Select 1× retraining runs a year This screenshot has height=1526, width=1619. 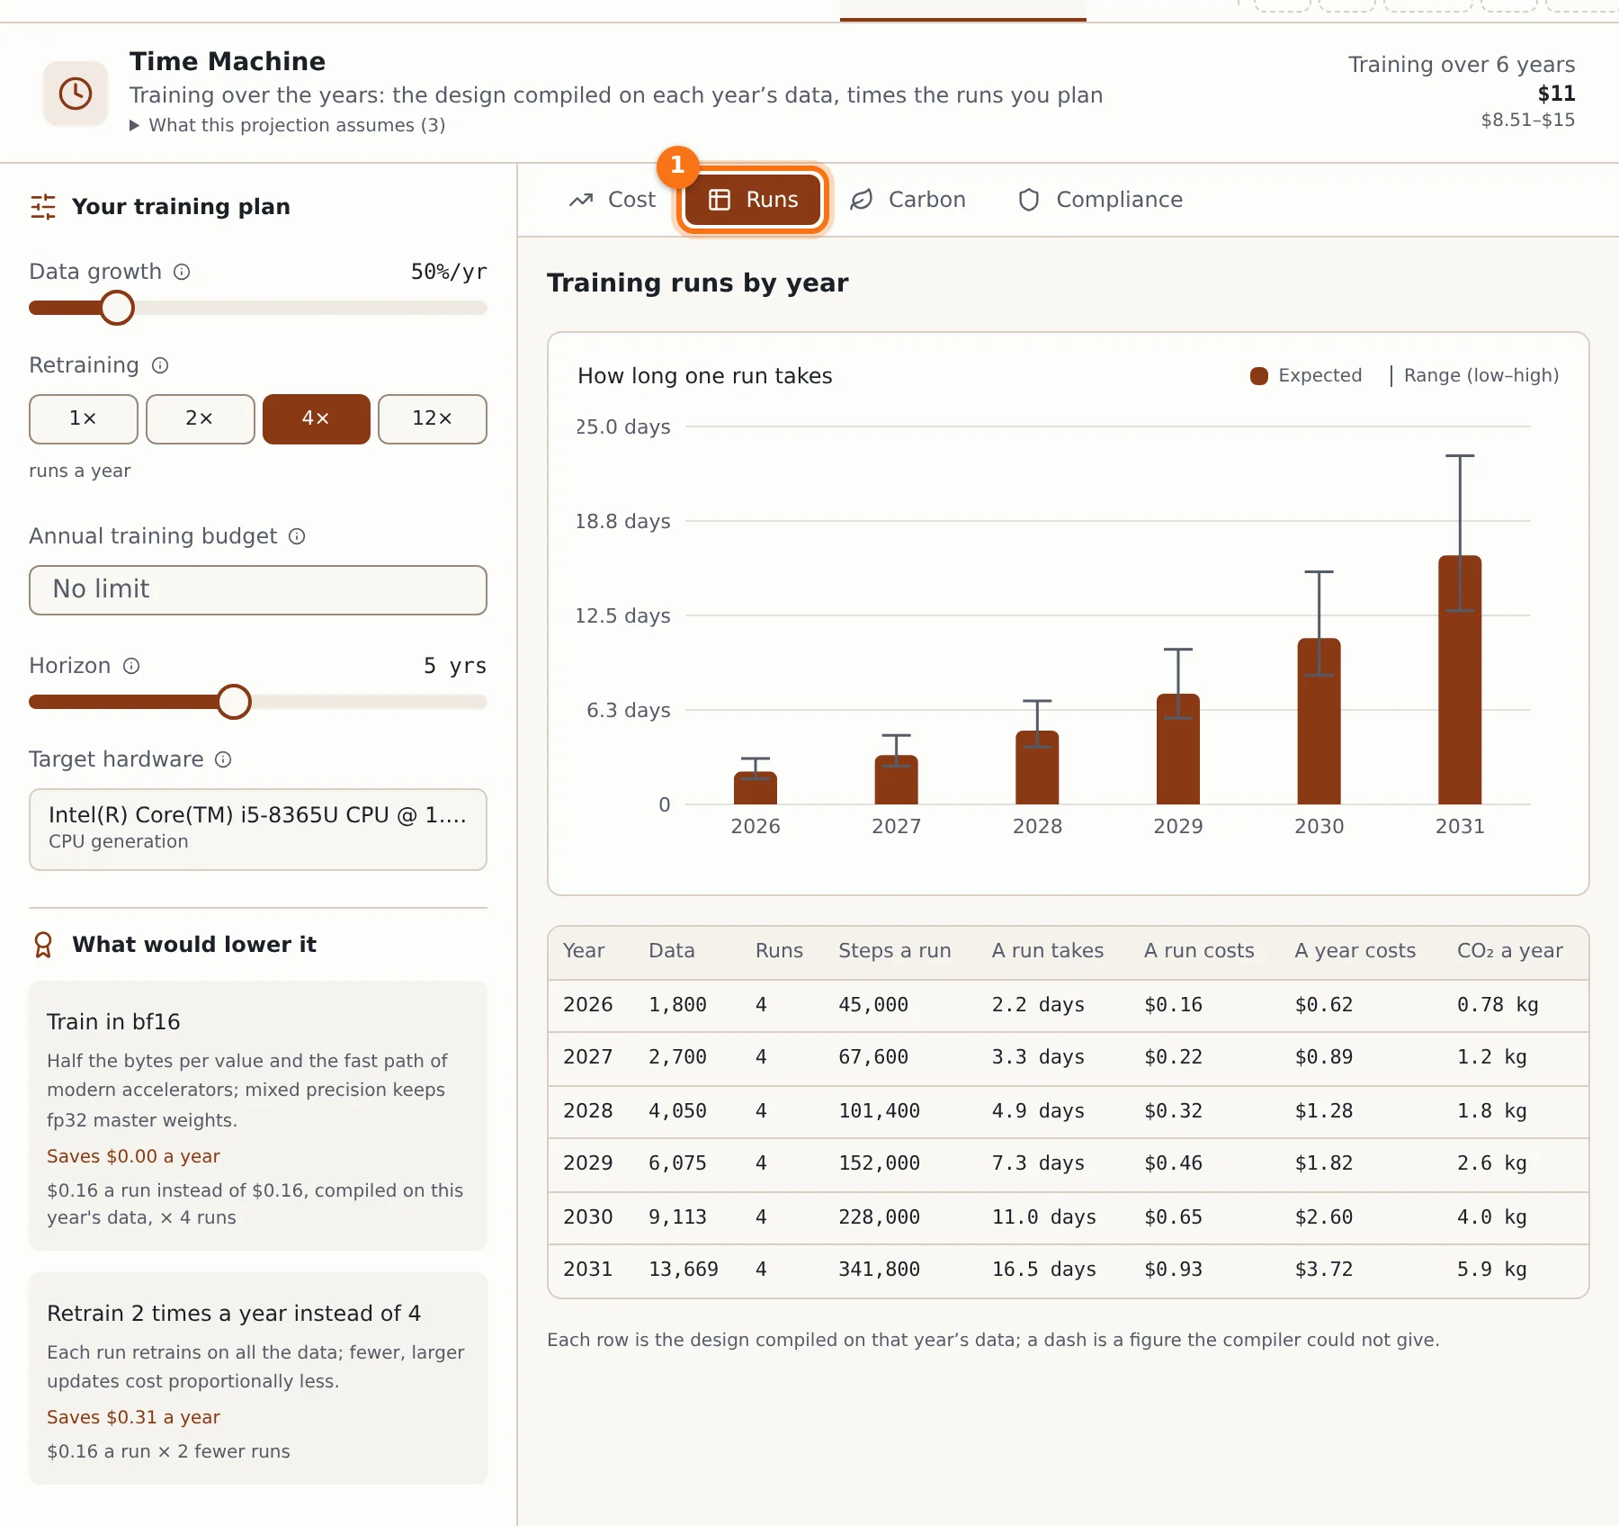pos(84,419)
